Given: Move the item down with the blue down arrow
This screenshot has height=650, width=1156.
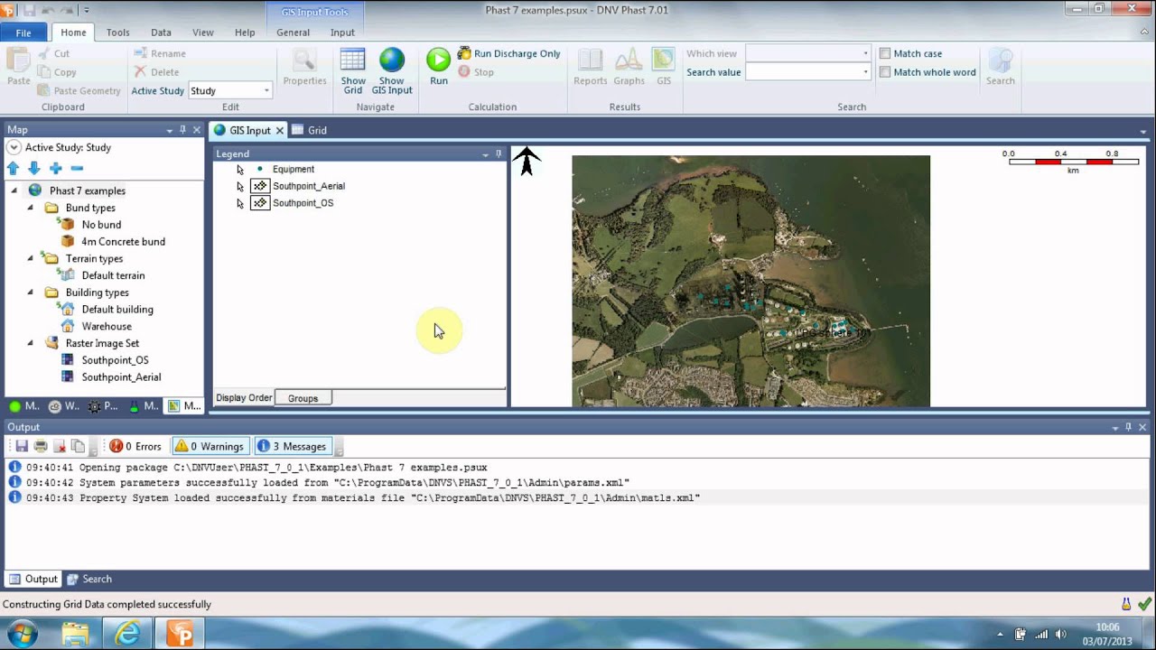Looking at the screenshot, I should (34, 168).
